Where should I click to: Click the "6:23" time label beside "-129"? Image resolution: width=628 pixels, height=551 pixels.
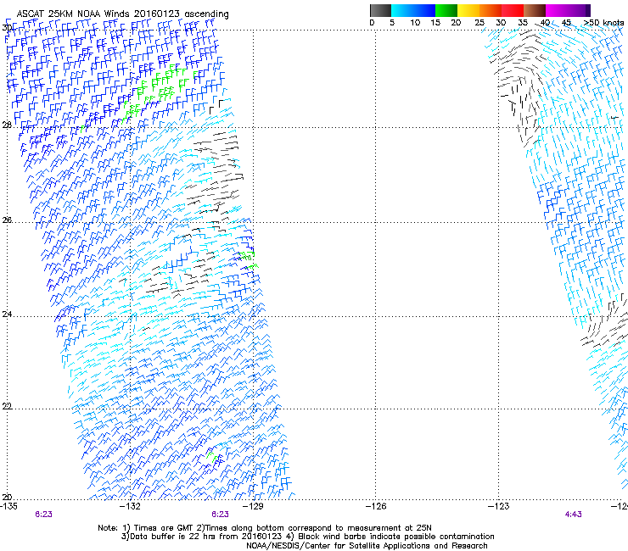221,515
